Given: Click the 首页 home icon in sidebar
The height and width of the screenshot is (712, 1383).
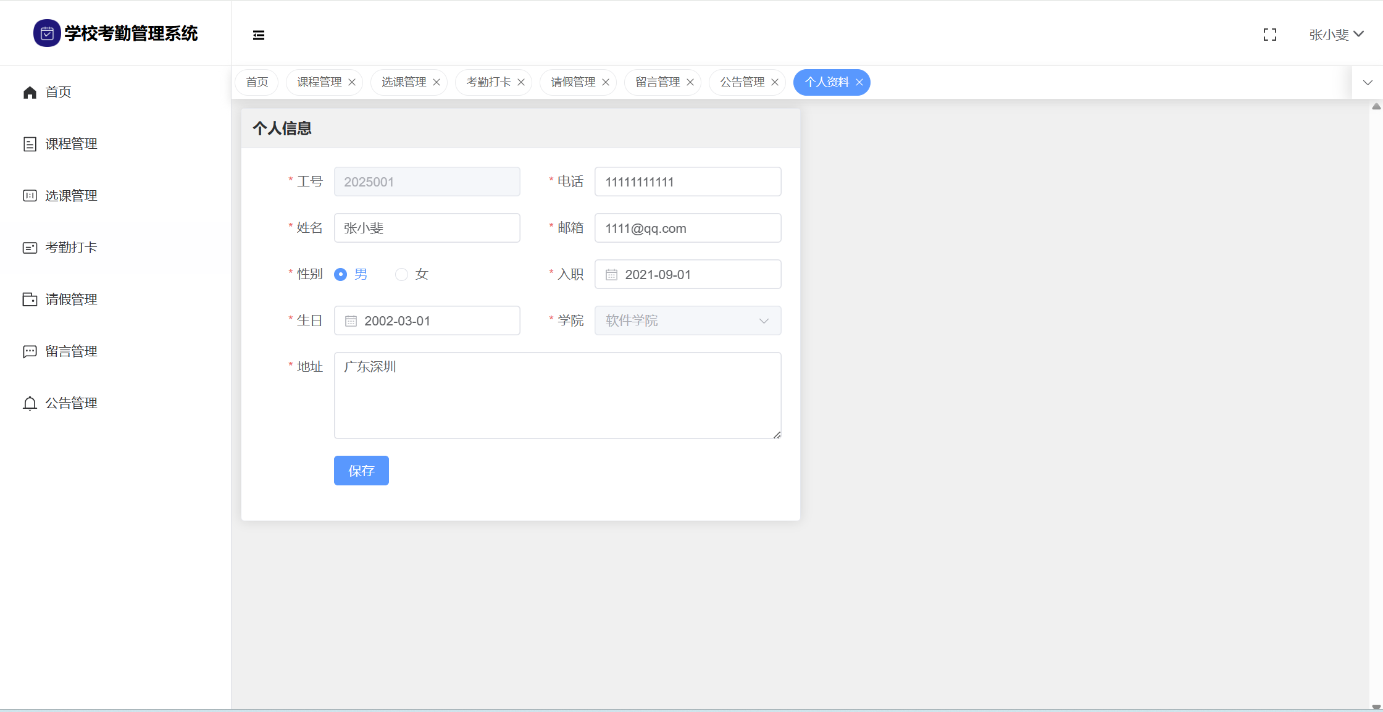Looking at the screenshot, I should [x=30, y=93].
